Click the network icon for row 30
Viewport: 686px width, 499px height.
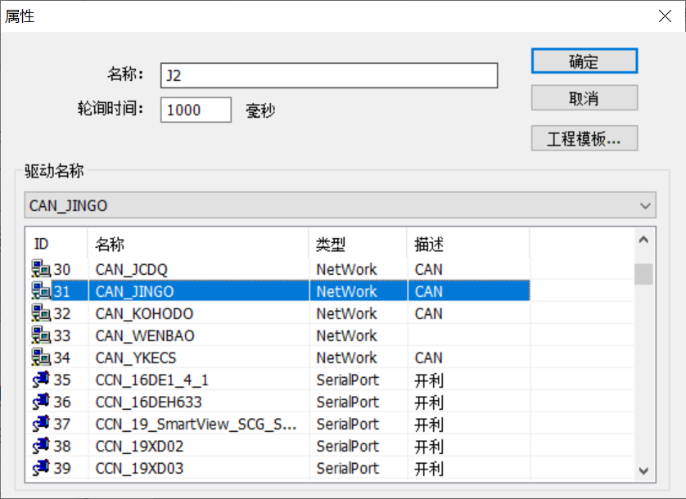pos(41,269)
